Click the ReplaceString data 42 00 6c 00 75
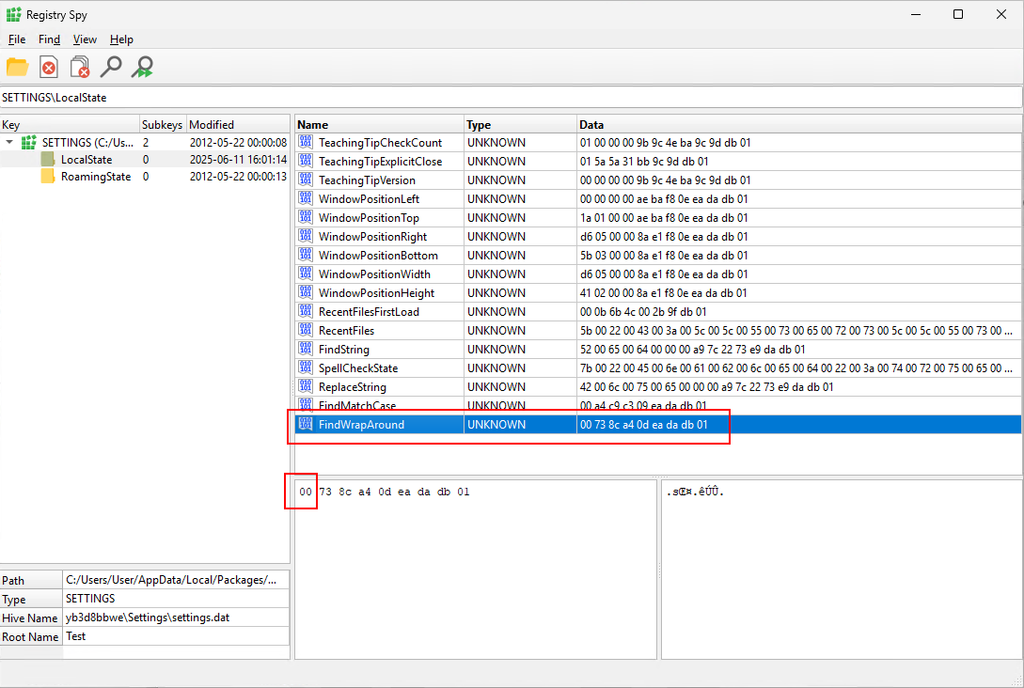The image size is (1024, 688). (x=706, y=387)
